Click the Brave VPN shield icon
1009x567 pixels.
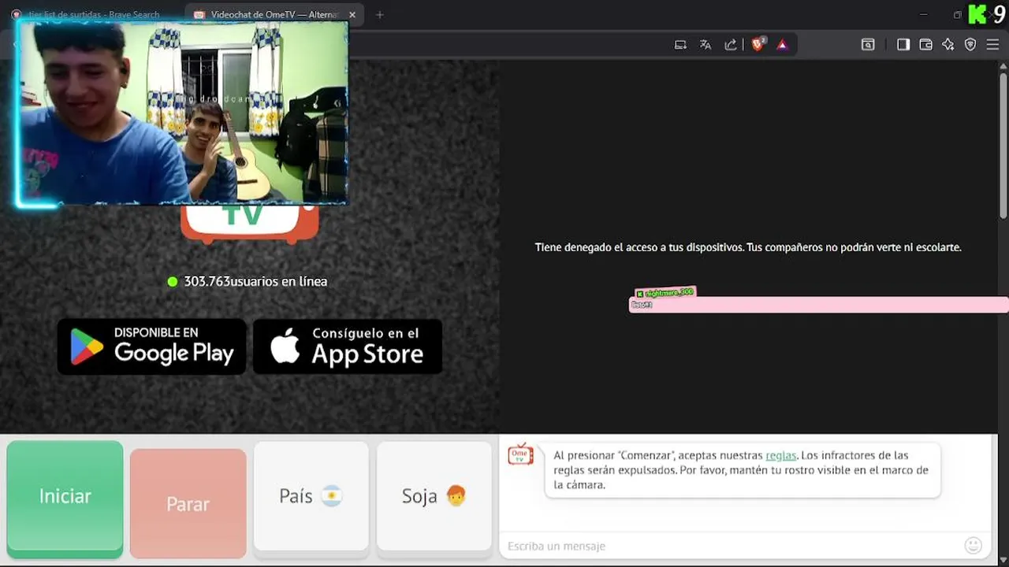970,45
